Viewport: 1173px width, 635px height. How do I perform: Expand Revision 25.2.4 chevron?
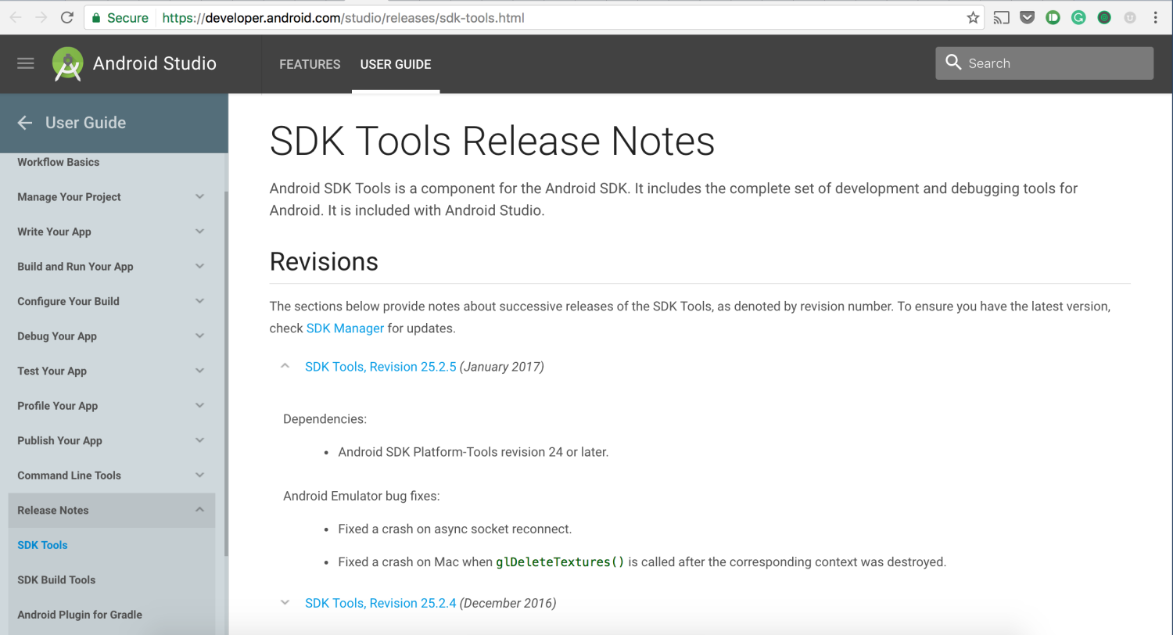(285, 603)
